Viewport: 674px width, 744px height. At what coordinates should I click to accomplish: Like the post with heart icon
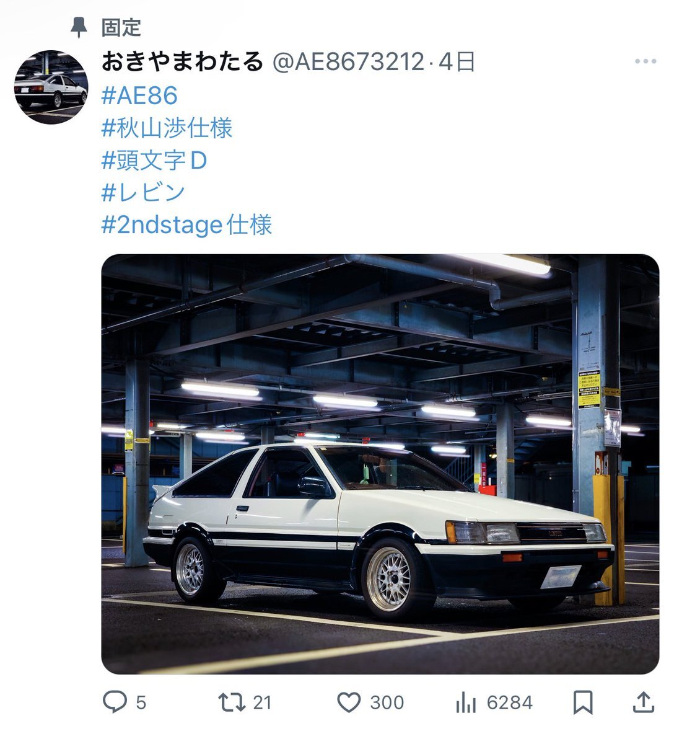point(349,702)
